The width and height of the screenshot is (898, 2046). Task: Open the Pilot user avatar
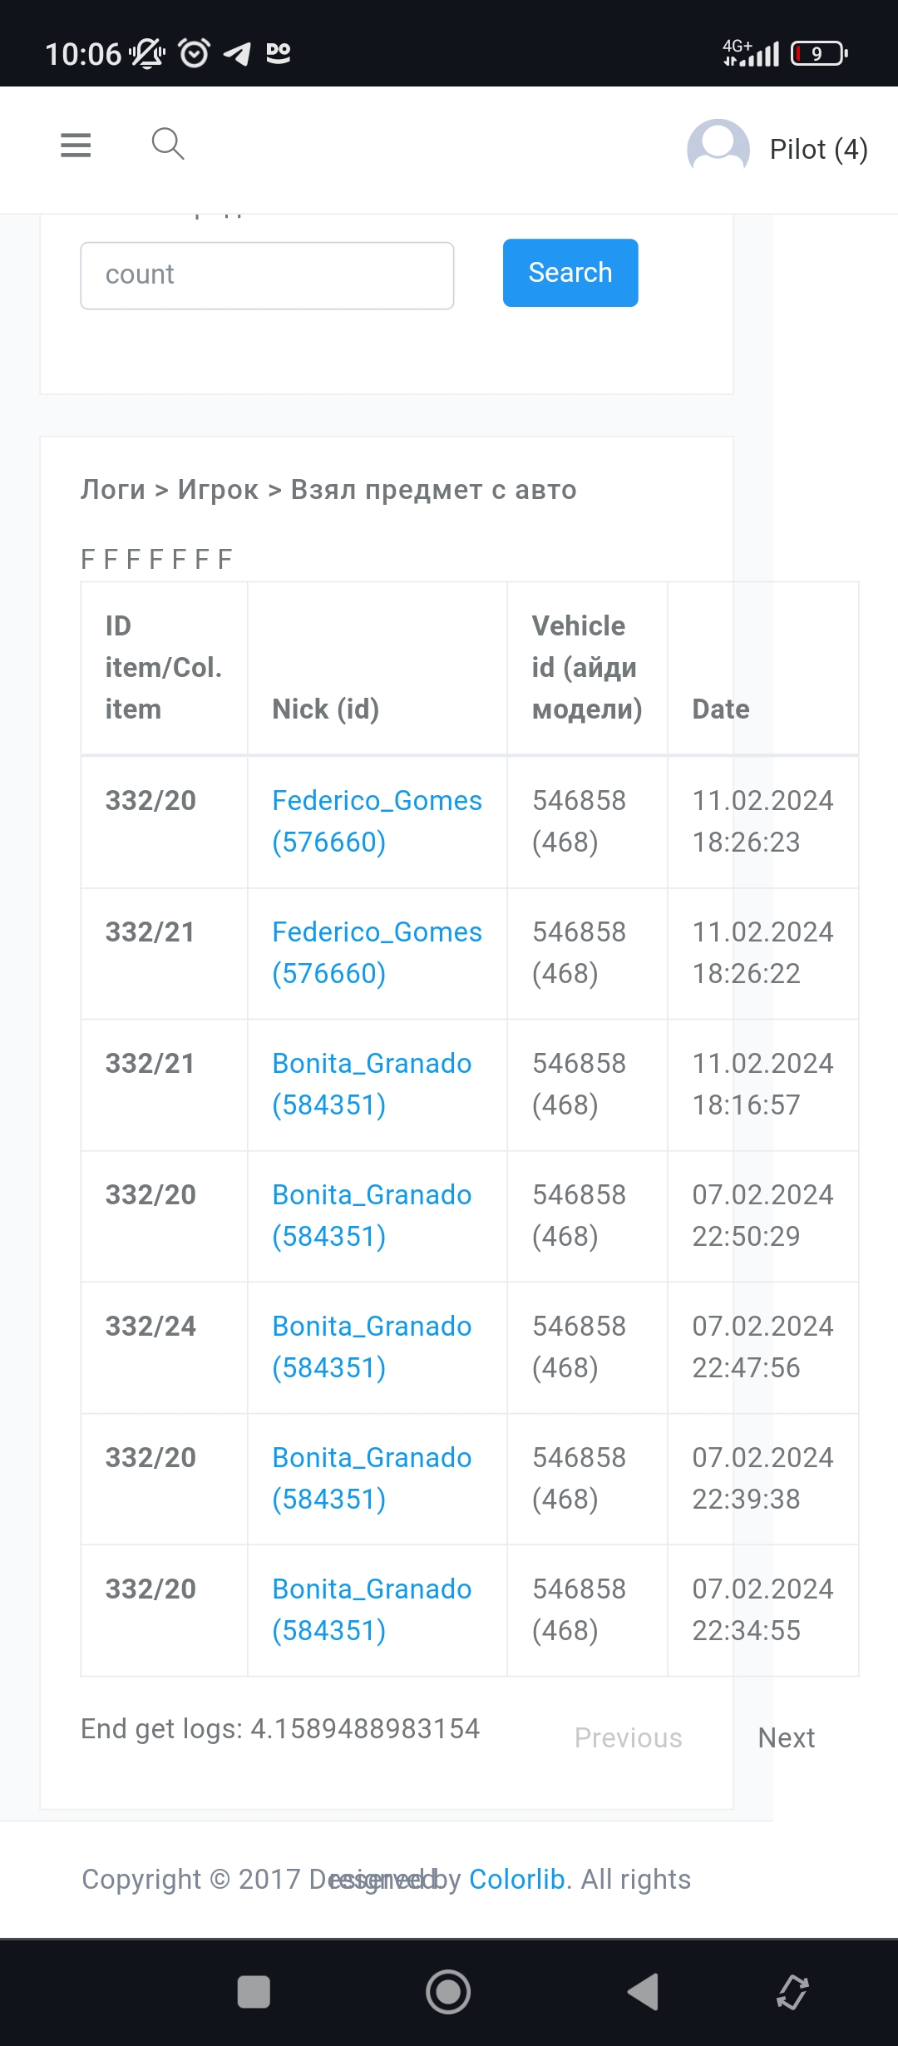(x=718, y=149)
